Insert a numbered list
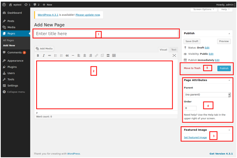 (61, 55)
